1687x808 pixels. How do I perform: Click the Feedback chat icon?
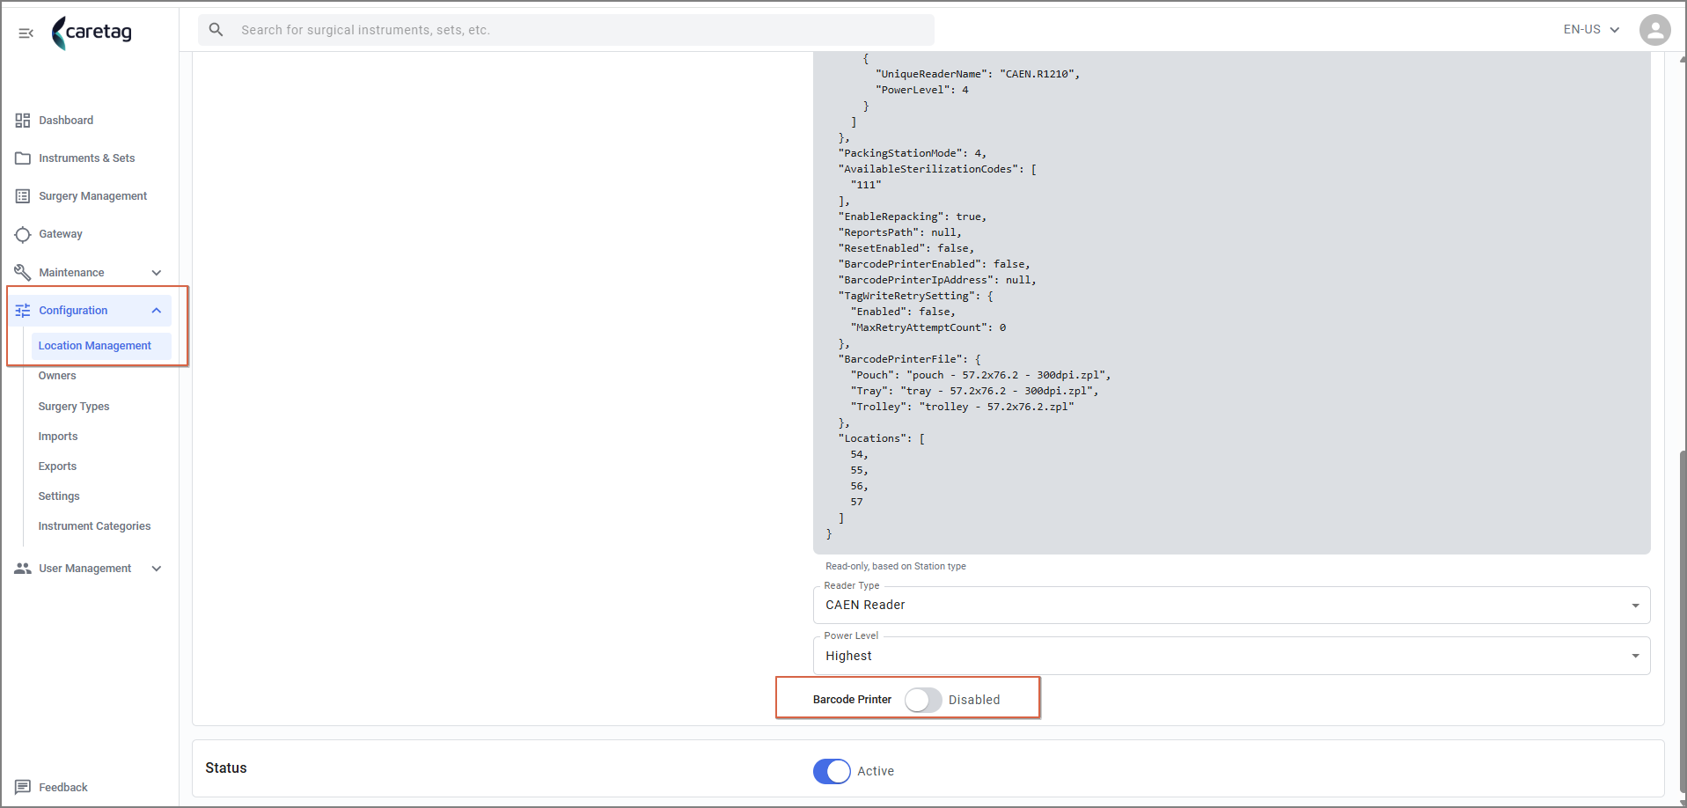[x=23, y=787]
